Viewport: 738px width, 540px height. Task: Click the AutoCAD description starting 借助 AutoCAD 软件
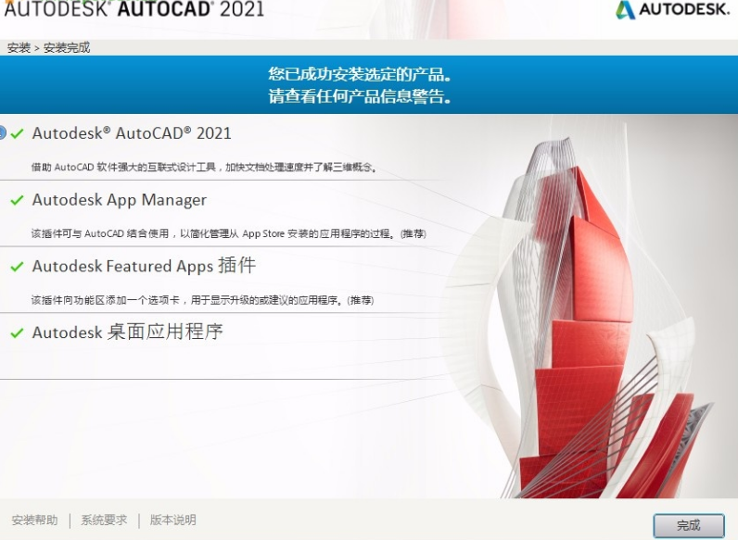pyautogui.click(x=204, y=167)
